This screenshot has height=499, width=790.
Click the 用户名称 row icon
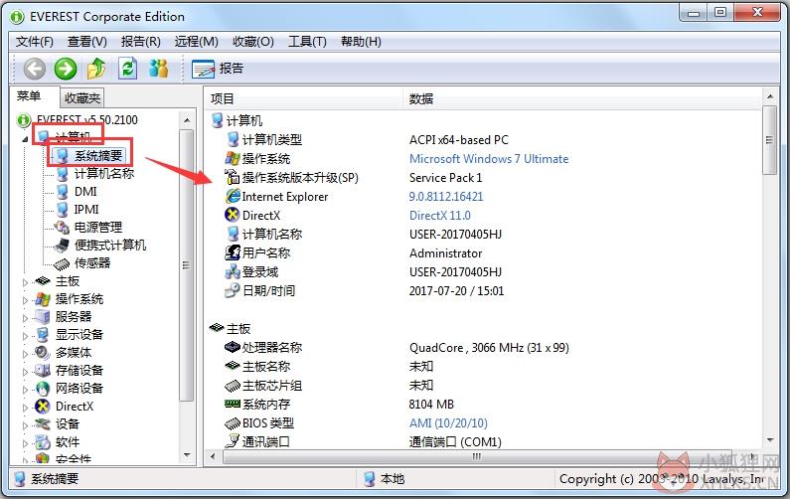click(233, 252)
